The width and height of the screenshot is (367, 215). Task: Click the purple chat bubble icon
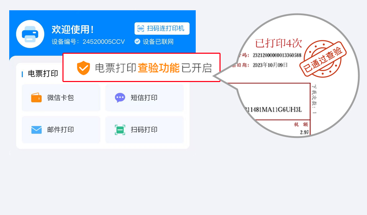[120, 98]
